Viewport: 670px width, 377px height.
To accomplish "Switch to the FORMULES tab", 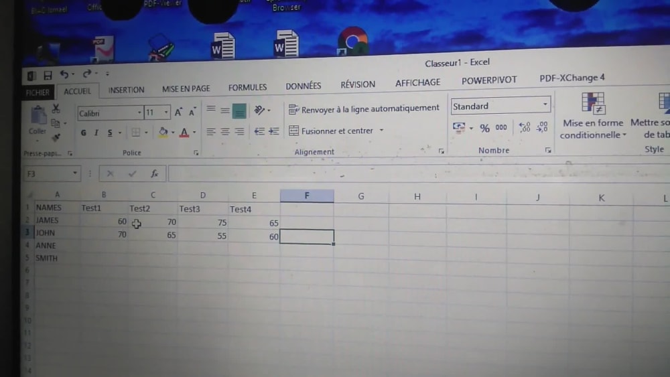I will [x=247, y=87].
